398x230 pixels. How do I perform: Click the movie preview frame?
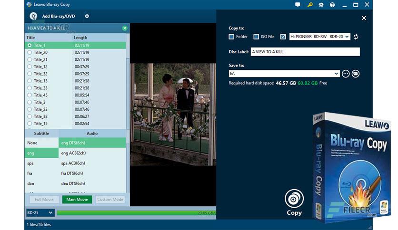(x=173, y=115)
